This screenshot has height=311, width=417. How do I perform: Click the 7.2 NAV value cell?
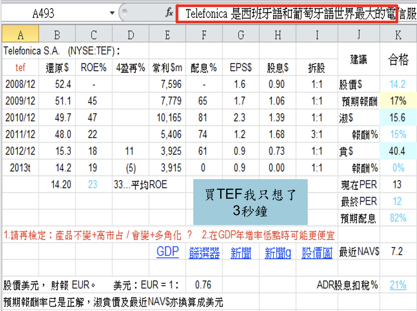click(399, 251)
